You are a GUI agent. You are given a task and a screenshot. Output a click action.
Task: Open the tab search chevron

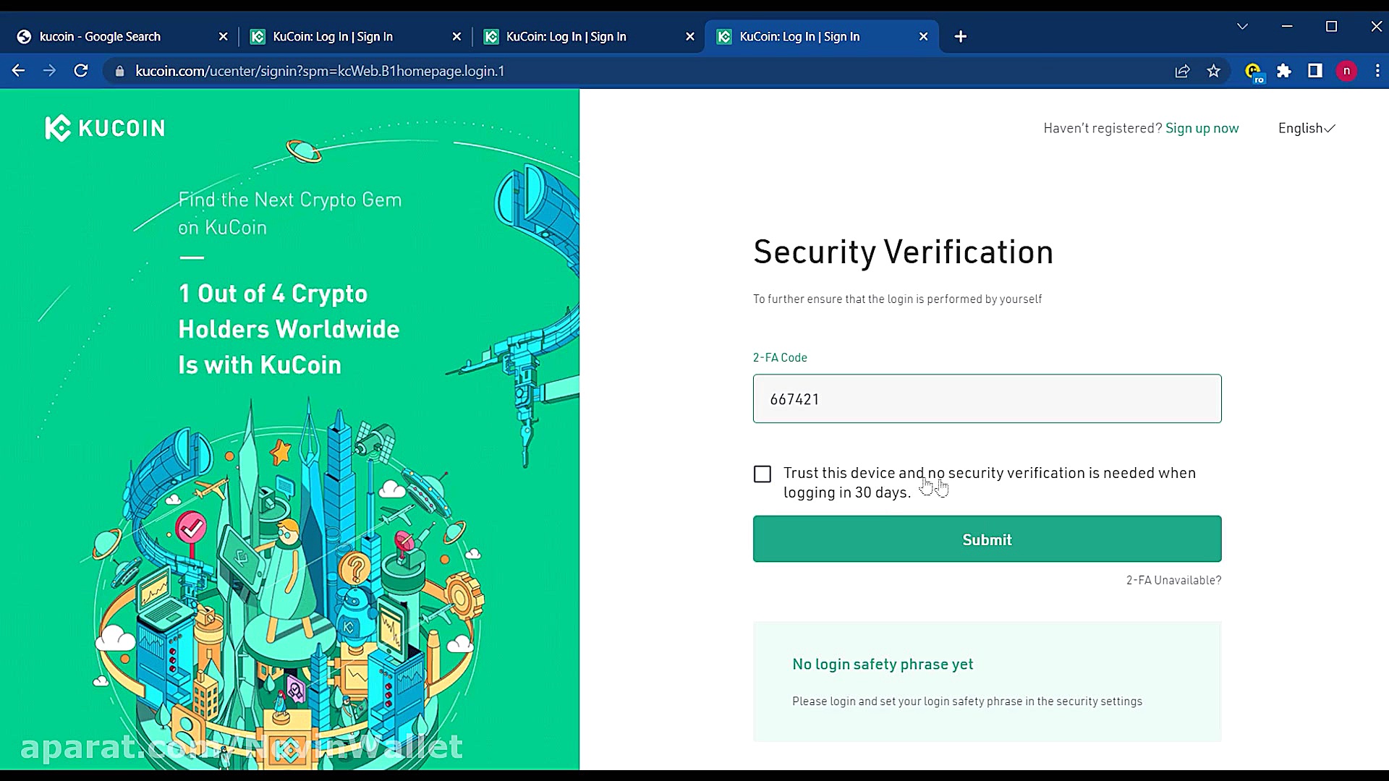tap(1242, 26)
